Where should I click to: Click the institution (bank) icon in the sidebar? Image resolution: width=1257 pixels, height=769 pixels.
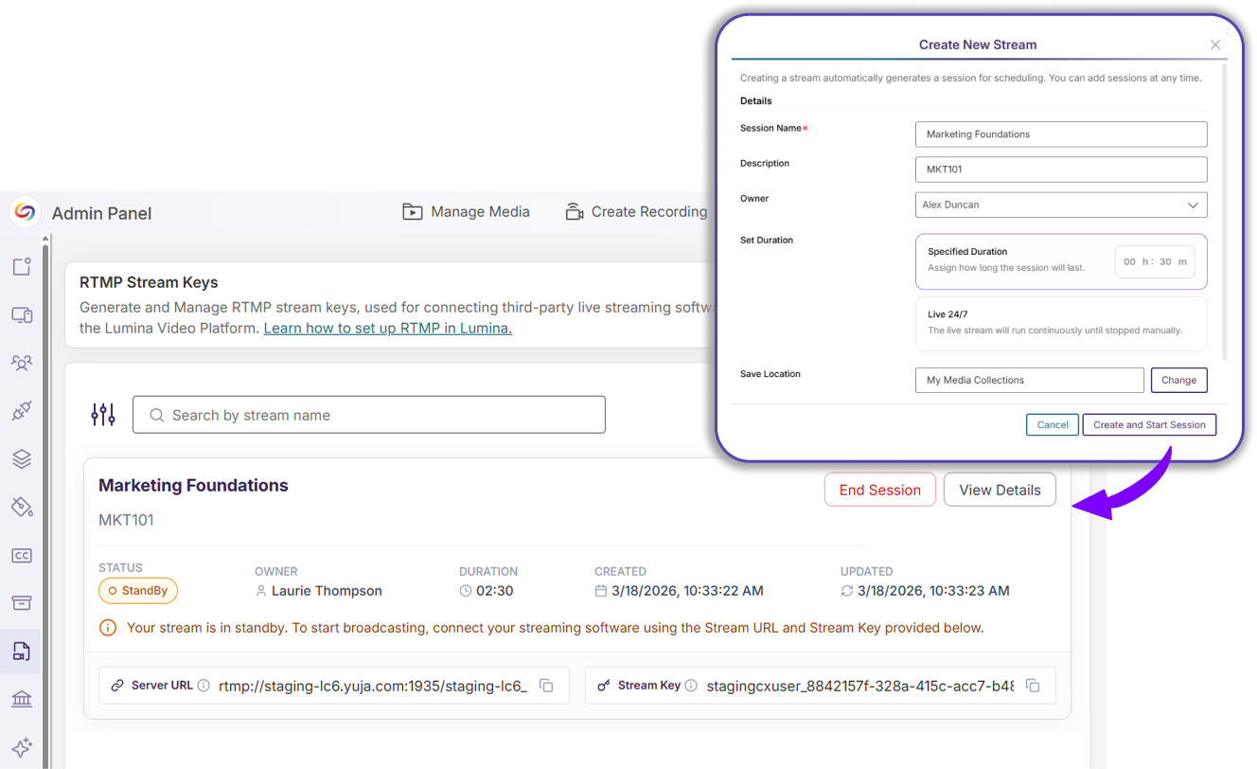click(x=21, y=699)
